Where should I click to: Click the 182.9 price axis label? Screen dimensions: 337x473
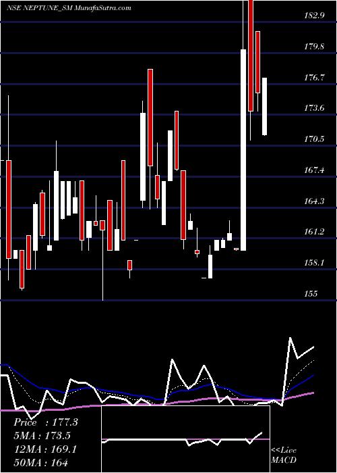coord(314,16)
